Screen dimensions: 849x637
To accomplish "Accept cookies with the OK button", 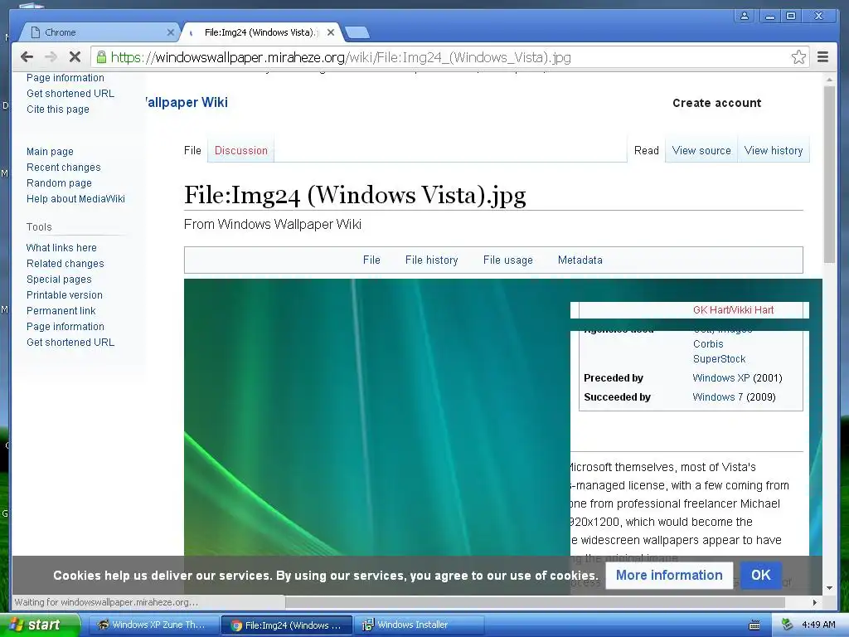I will 761,575.
